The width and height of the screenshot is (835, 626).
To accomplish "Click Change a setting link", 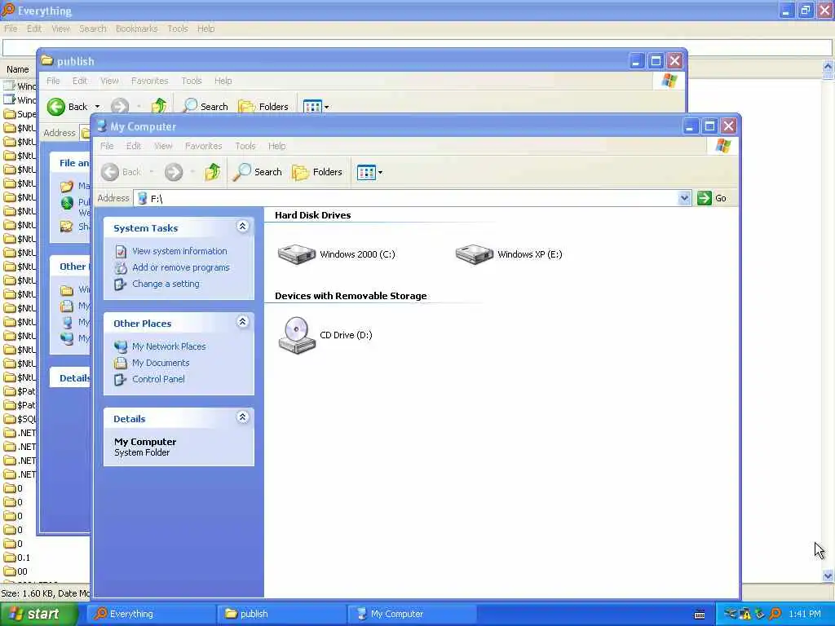I will pyautogui.click(x=166, y=284).
